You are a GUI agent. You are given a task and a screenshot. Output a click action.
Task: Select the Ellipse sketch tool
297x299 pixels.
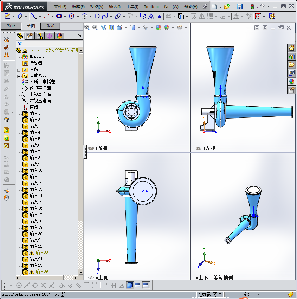[118, 16]
